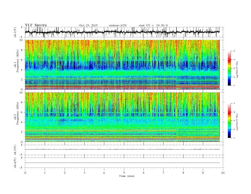Image resolution: width=251 pixels, height=194 pixels.
Task: Click the 9 tick on the time axis
Action: tap(203, 173)
